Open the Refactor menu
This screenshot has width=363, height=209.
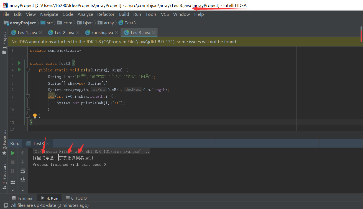[x=106, y=14]
